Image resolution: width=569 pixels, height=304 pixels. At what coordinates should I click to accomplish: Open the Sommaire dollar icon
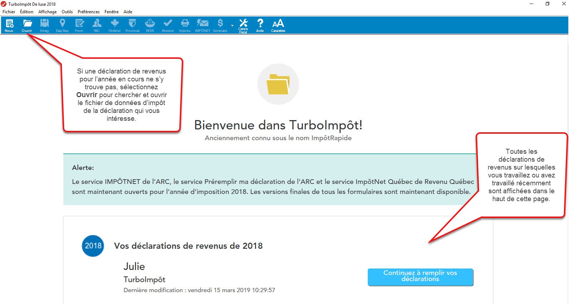coord(220,25)
